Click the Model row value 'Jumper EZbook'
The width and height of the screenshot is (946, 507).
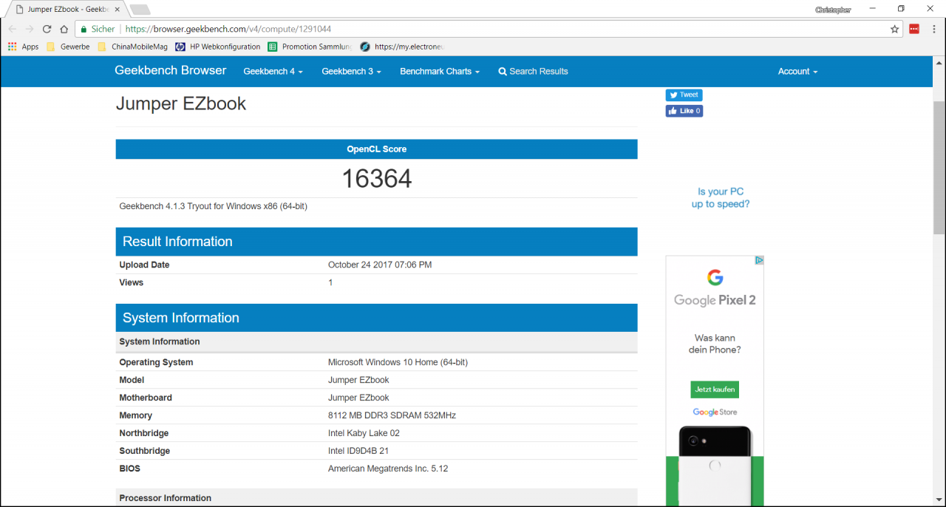click(358, 380)
